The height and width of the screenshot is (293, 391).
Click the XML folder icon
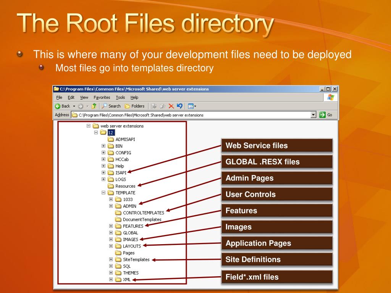point(118,279)
